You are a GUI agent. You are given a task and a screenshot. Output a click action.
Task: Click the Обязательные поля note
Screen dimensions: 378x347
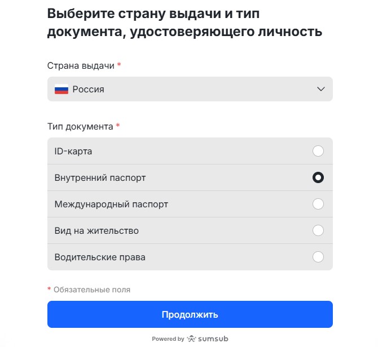click(x=91, y=290)
